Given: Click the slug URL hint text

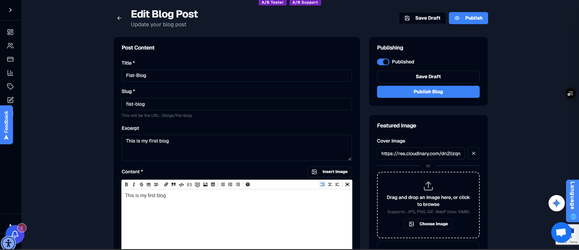Looking at the screenshot, I should (156, 115).
